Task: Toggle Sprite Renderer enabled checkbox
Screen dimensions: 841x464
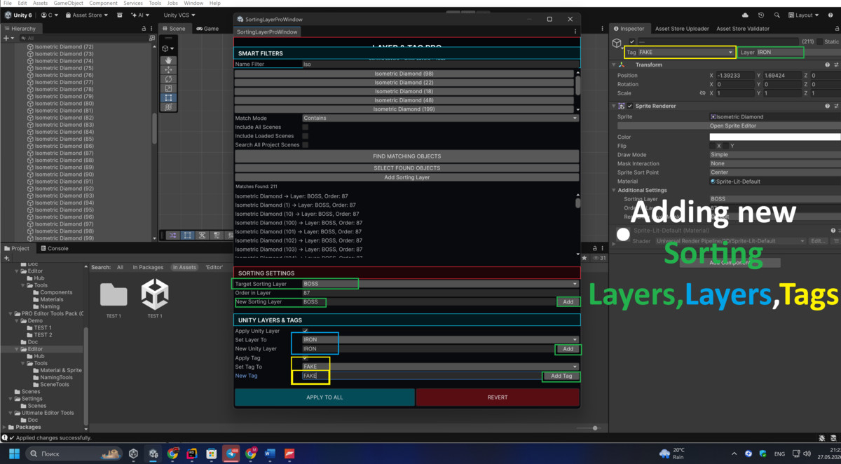Action: 630,106
